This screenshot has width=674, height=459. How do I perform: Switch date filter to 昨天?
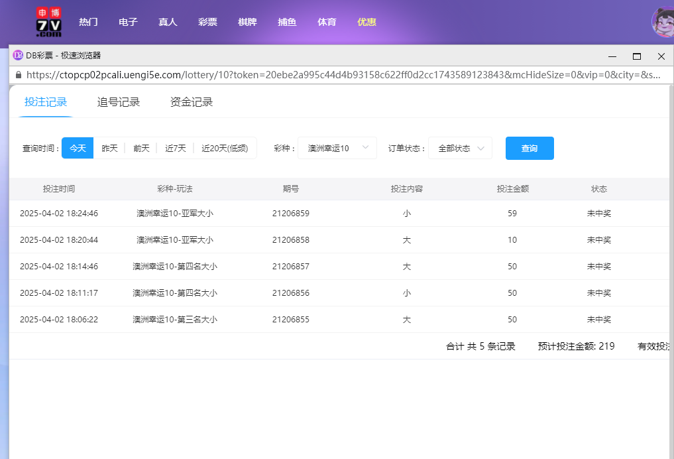109,148
